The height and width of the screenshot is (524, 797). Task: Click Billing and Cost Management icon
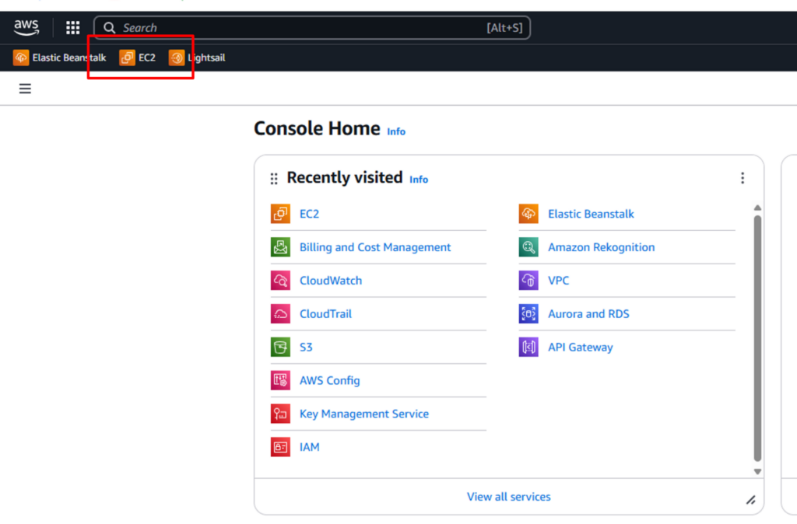(x=280, y=247)
